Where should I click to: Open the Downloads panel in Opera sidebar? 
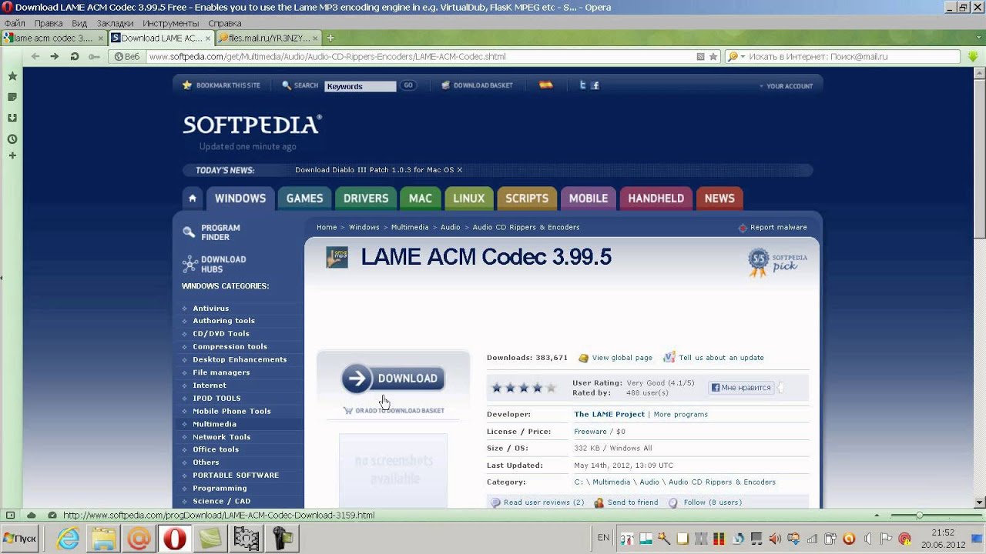pos(12,118)
